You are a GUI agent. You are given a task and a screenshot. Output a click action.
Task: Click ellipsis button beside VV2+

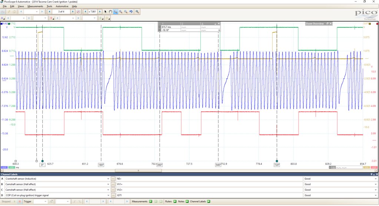(x=113, y=190)
